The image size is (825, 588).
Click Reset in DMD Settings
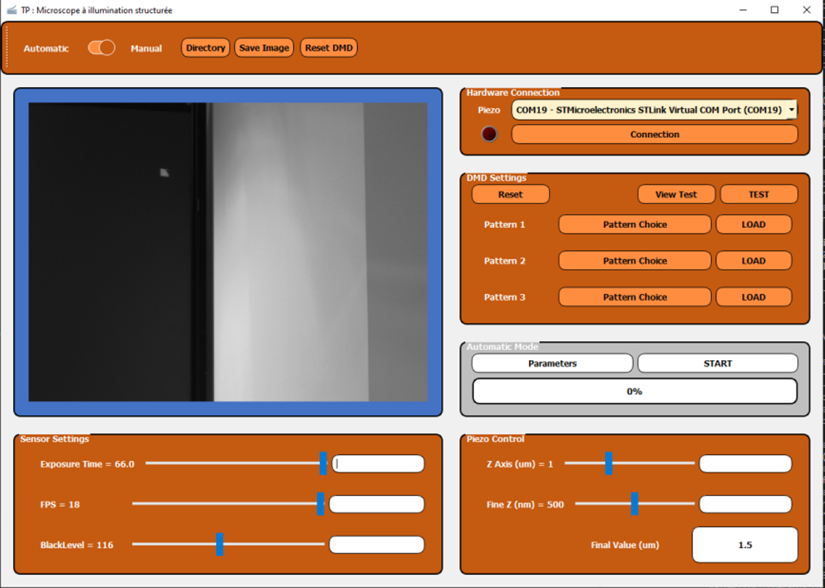tap(511, 194)
